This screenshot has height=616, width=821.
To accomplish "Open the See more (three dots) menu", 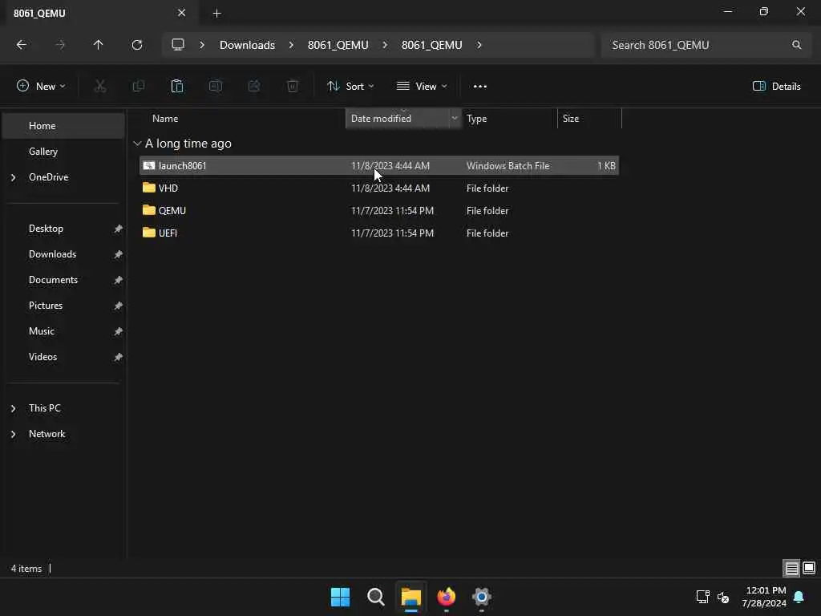I will (480, 87).
